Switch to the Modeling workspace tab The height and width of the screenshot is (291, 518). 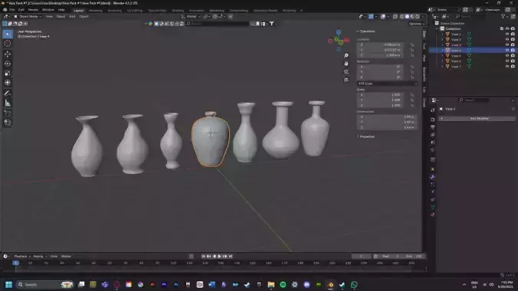(x=96, y=11)
